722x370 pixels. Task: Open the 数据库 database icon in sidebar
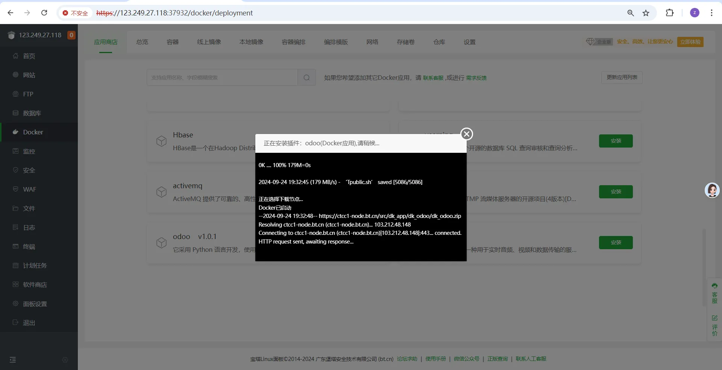(x=15, y=113)
